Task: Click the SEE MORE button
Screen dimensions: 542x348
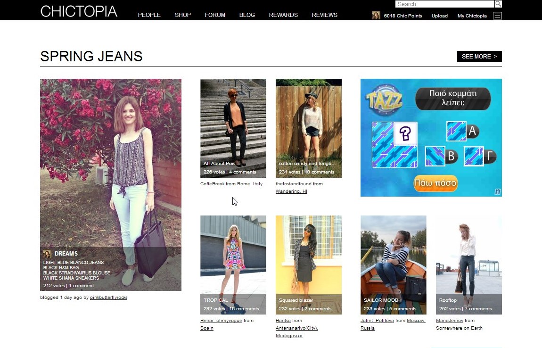Action: click(x=479, y=57)
